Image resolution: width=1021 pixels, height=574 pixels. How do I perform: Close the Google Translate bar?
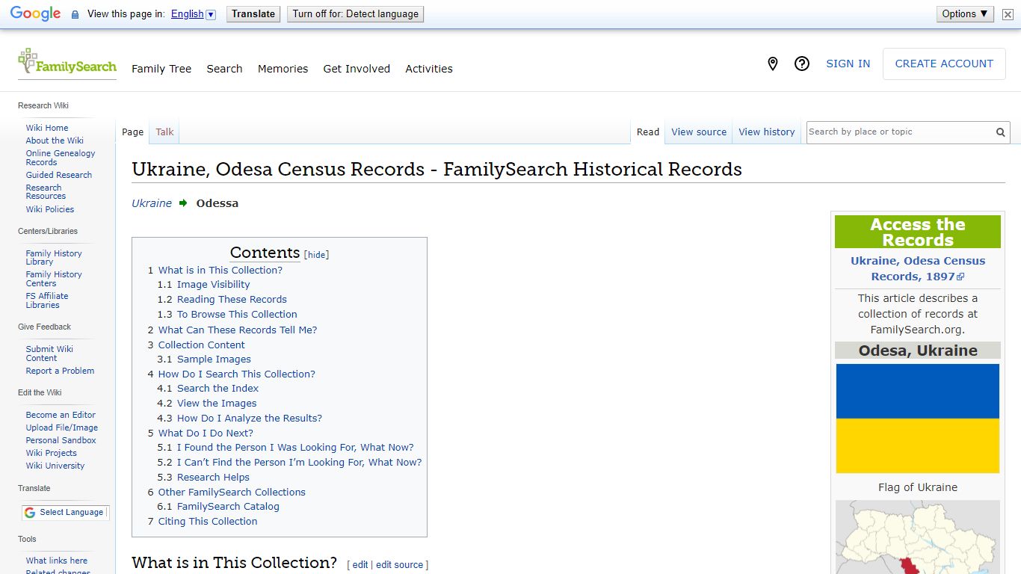point(1008,14)
